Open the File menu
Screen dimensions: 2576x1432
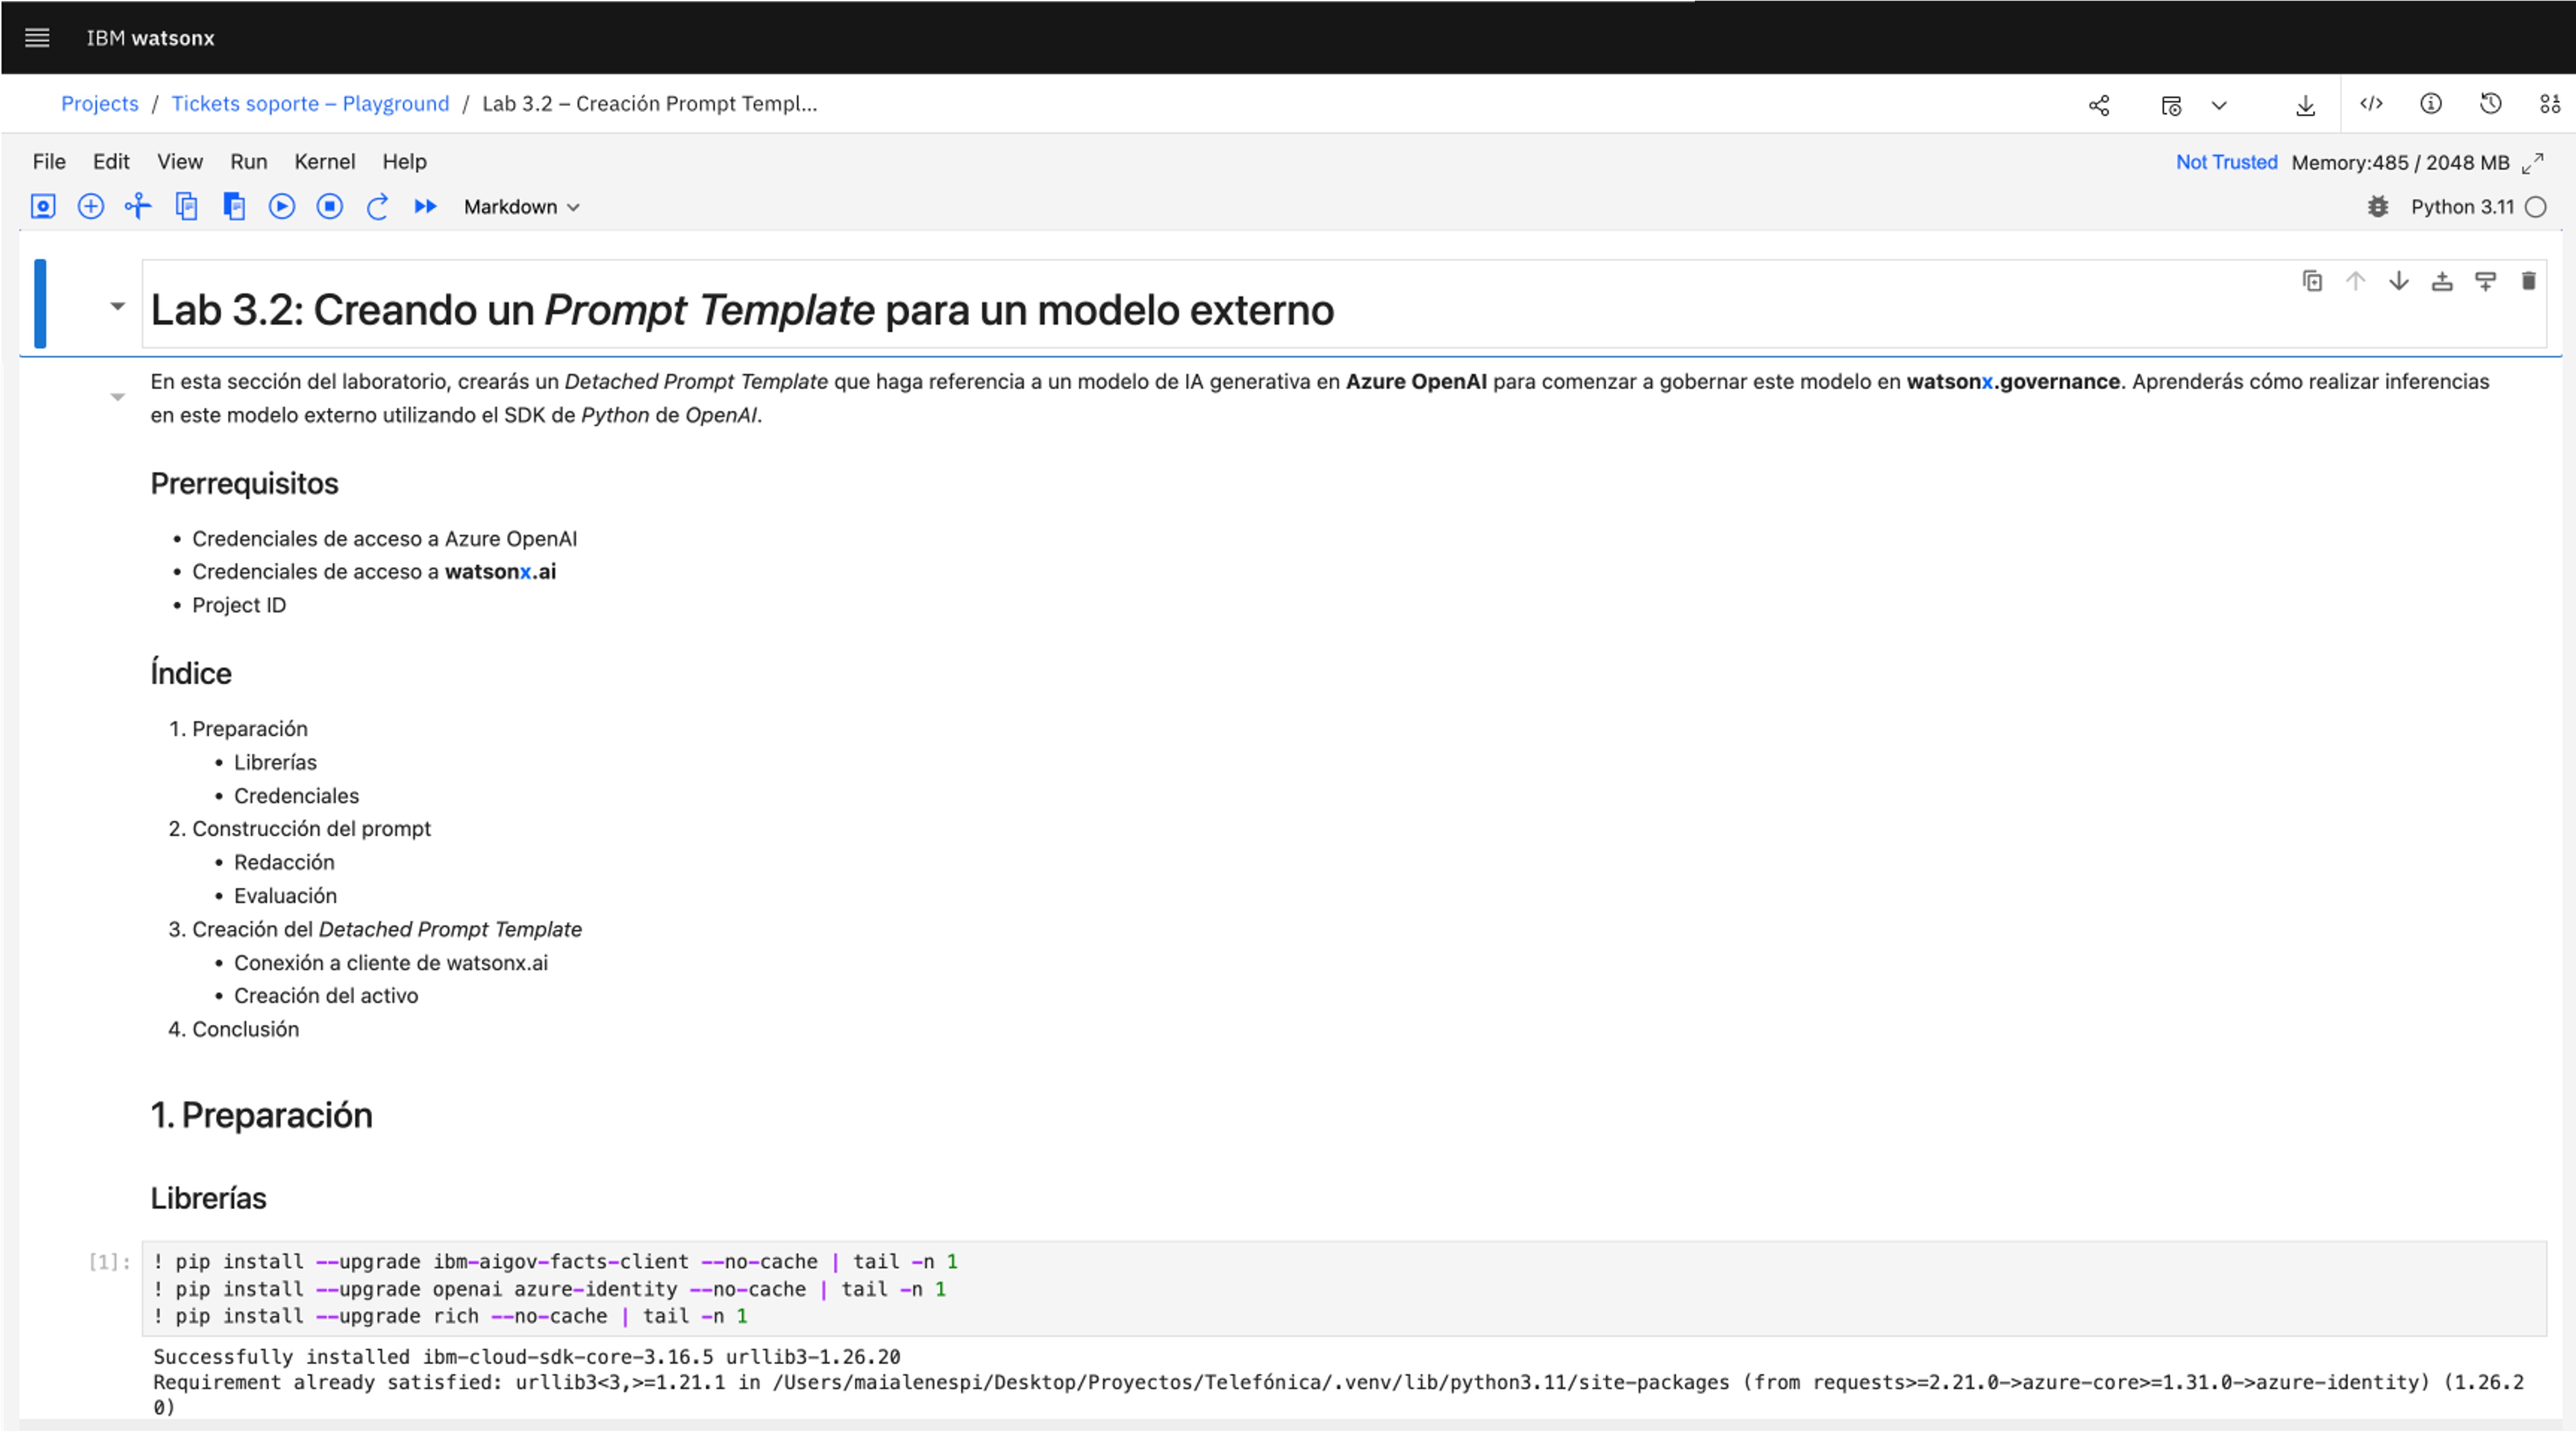tap(49, 162)
